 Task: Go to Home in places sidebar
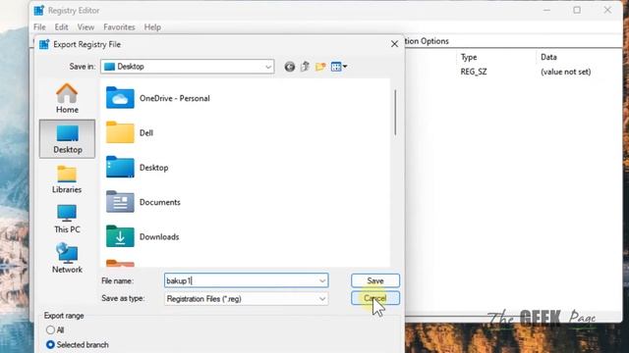tap(67, 98)
